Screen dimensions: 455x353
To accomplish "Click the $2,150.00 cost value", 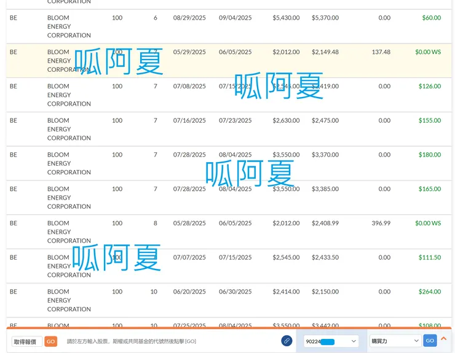I will click(325, 291).
